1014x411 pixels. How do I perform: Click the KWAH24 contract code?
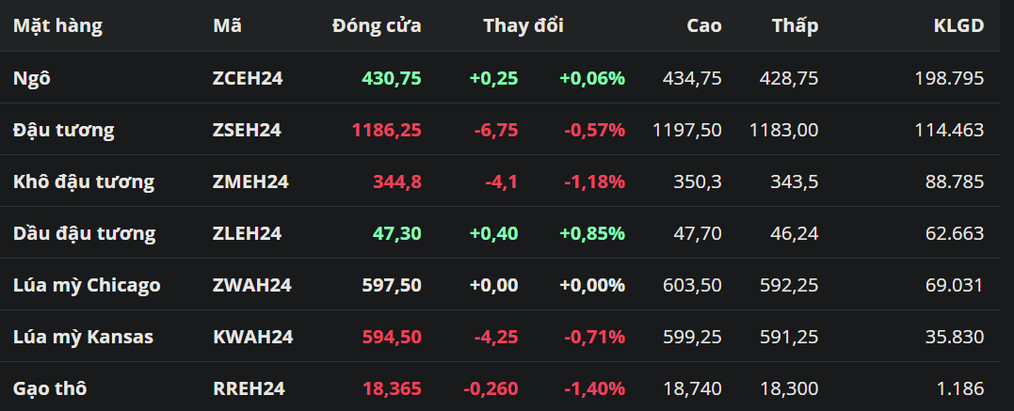[x=252, y=337]
